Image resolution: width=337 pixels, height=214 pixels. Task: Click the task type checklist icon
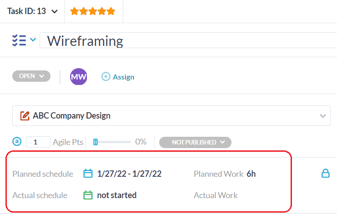19,40
